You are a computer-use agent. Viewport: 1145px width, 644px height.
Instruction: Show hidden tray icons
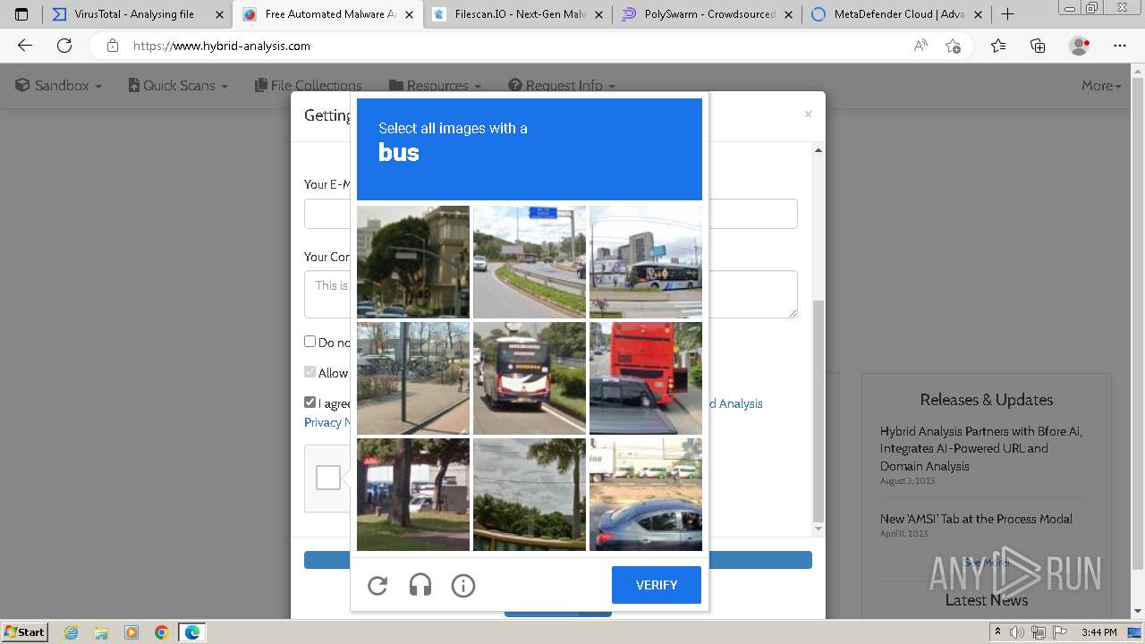click(x=998, y=632)
